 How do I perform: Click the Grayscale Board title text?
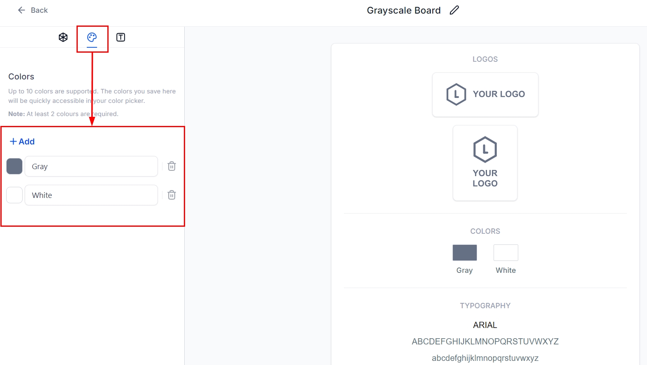(x=404, y=10)
